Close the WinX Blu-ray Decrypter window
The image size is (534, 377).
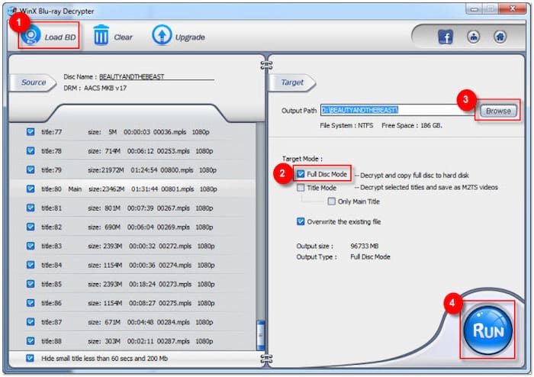[513, 9]
